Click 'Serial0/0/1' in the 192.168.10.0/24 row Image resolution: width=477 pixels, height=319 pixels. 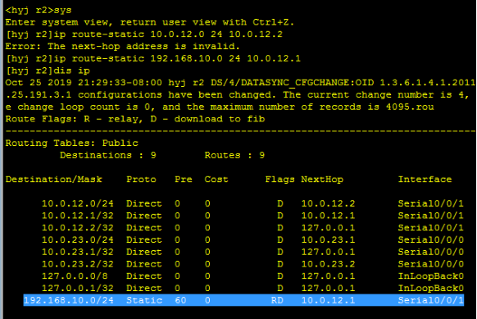pyautogui.click(x=431, y=300)
